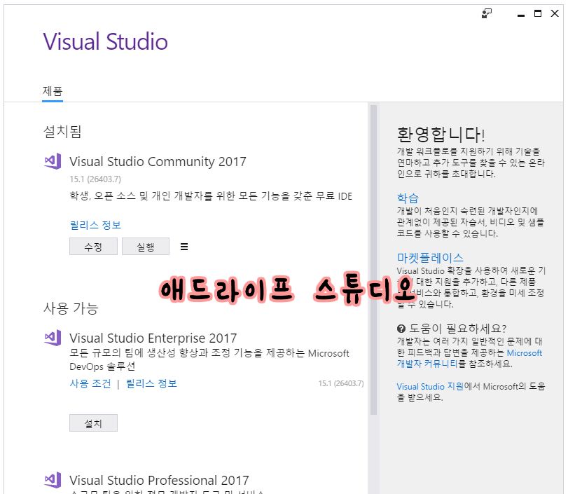Click Visual Studio Professional 2017 product icon

pyautogui.click(x=53, y=480)
